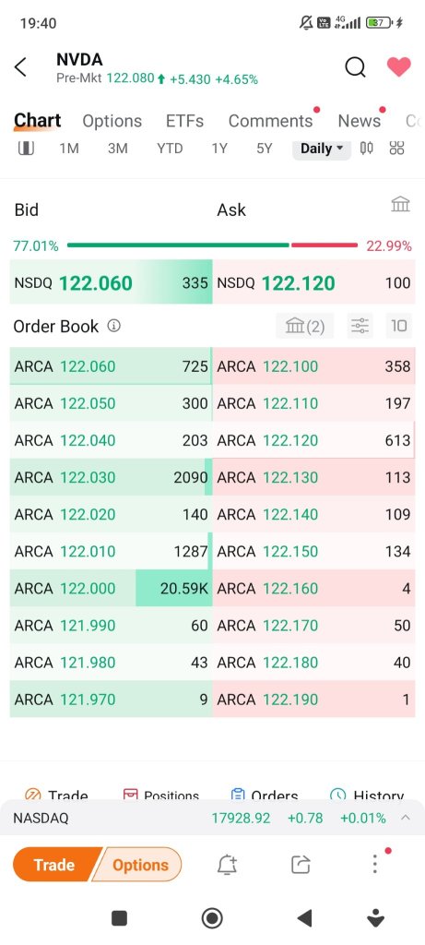425x945 pixels.
Task: Open the exchange selector showing (2)
Action: (304, 326)
